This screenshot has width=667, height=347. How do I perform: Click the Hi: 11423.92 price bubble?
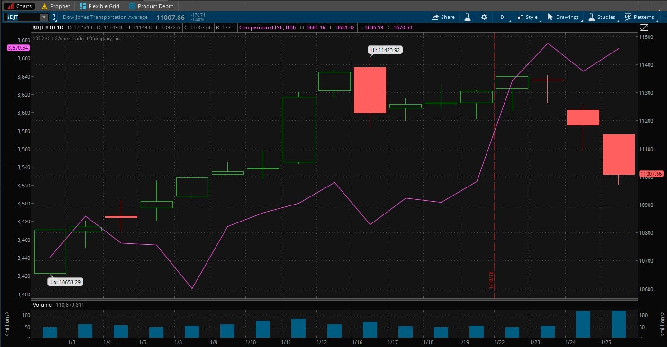pyautogui.click(x=385, y=50)
